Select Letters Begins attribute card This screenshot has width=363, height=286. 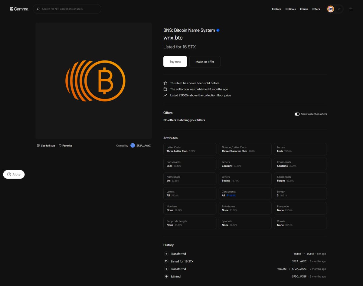point(245,179)
